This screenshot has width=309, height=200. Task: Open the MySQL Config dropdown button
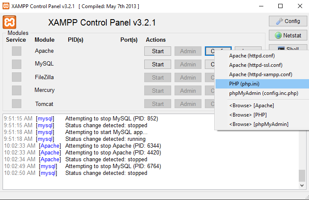point(210,64)
